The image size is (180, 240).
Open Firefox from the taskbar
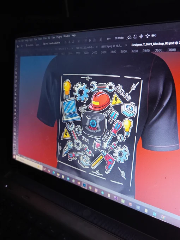[79, 183]
